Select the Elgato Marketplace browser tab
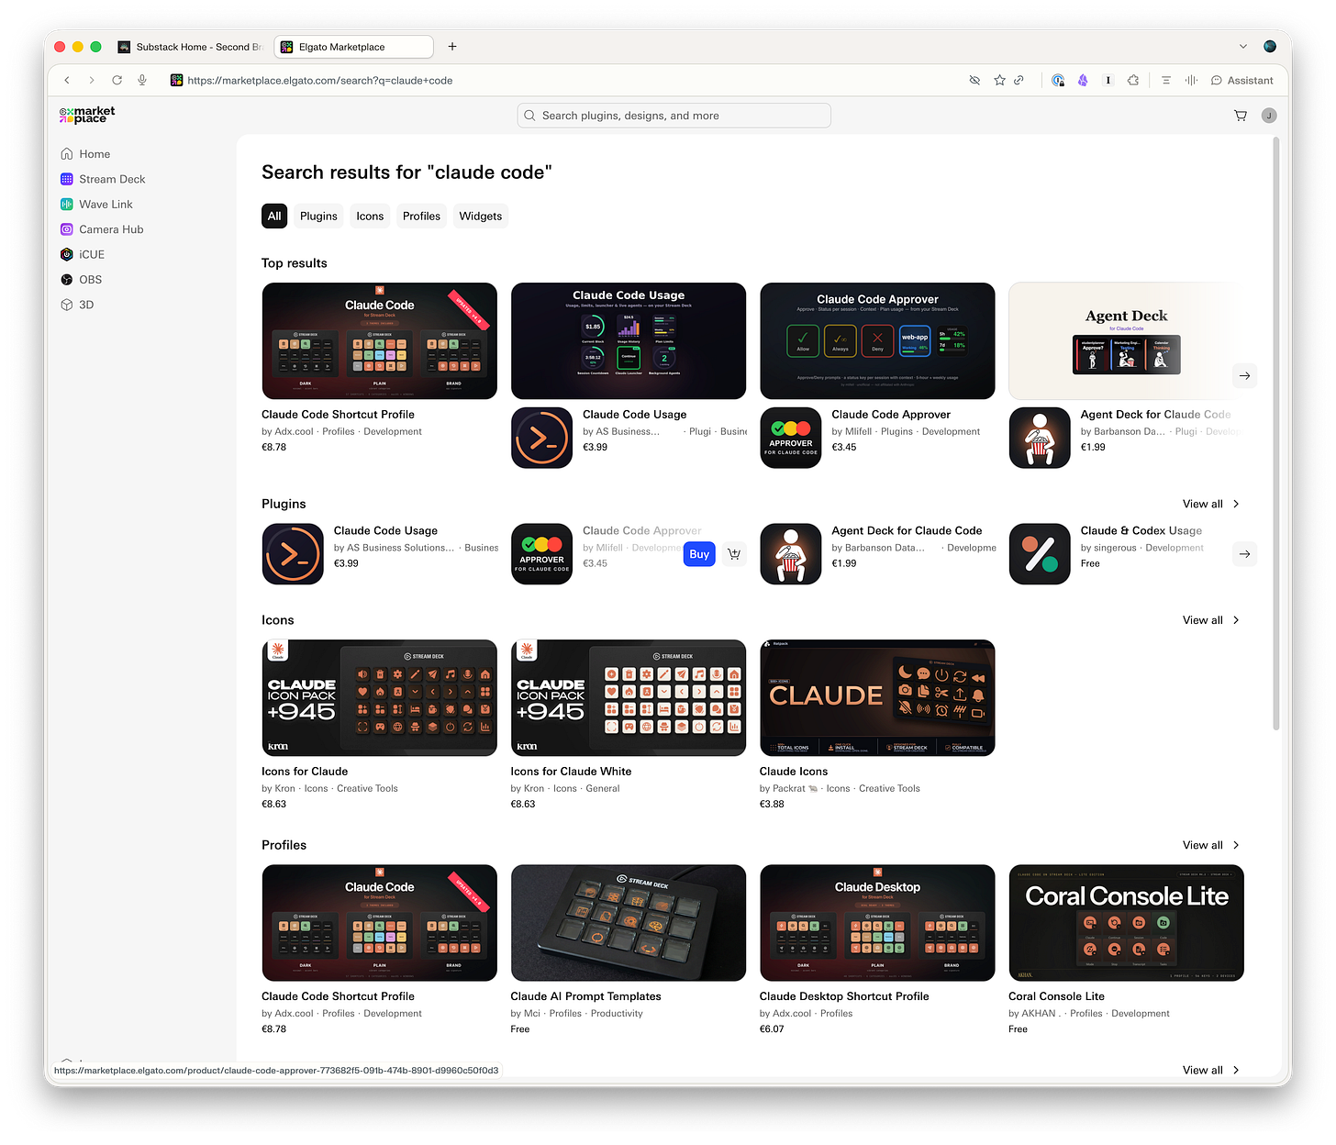The image size is (1336, 1145). (x=353, y=47)
